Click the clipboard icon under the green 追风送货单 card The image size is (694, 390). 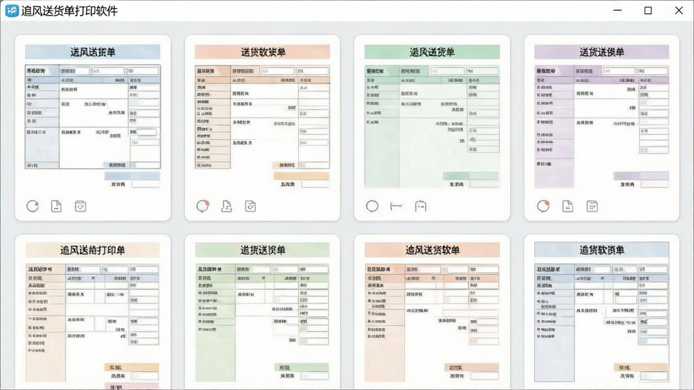[x=420, y=206]
